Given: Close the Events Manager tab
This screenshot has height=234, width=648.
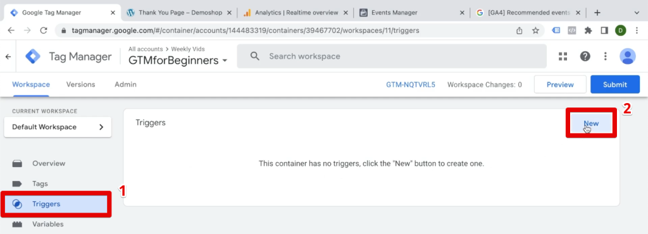Looking at the screenshot, I should (x=462, y=13).
